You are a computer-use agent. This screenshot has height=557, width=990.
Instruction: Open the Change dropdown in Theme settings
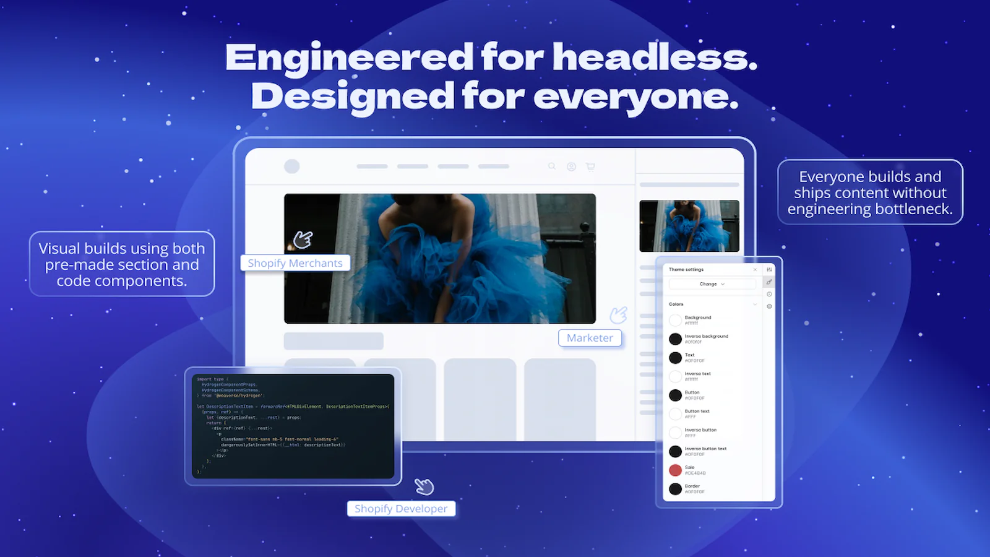(x=712, y=283)
